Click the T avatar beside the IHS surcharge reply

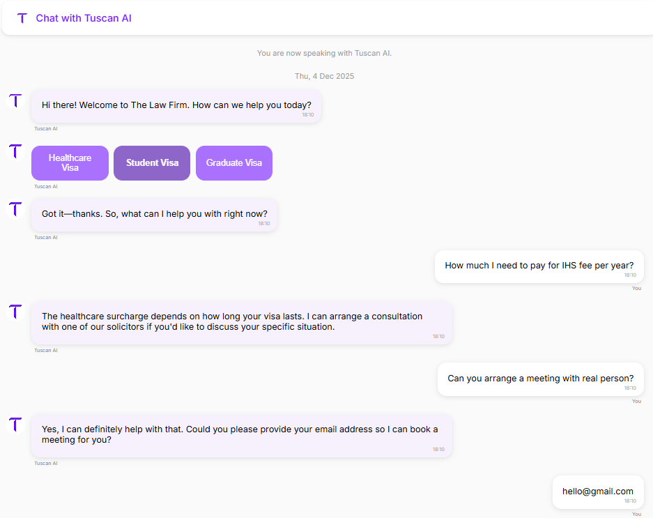coord(15,312)
